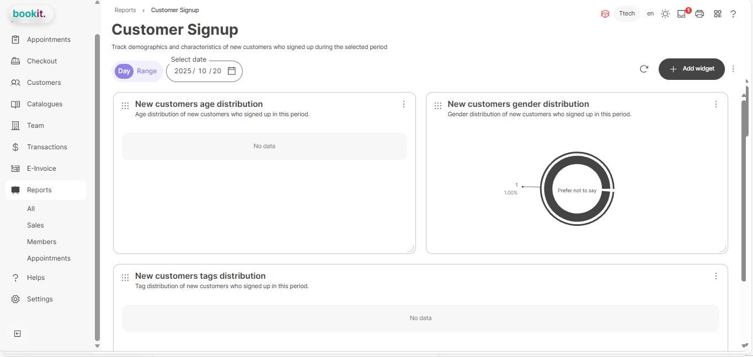753x357 pixels.
Task: Open the QR code icon
Action: (717, 14)
